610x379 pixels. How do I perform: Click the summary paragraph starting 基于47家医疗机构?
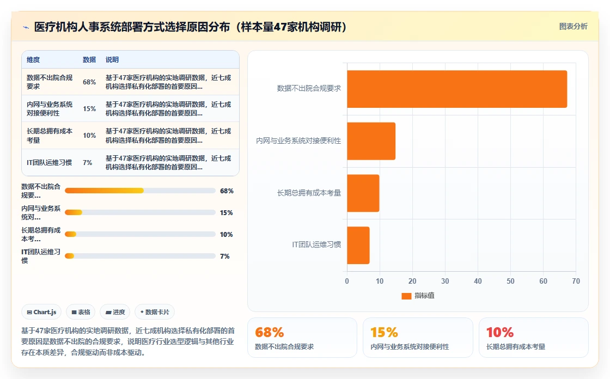tap(128, 341)
